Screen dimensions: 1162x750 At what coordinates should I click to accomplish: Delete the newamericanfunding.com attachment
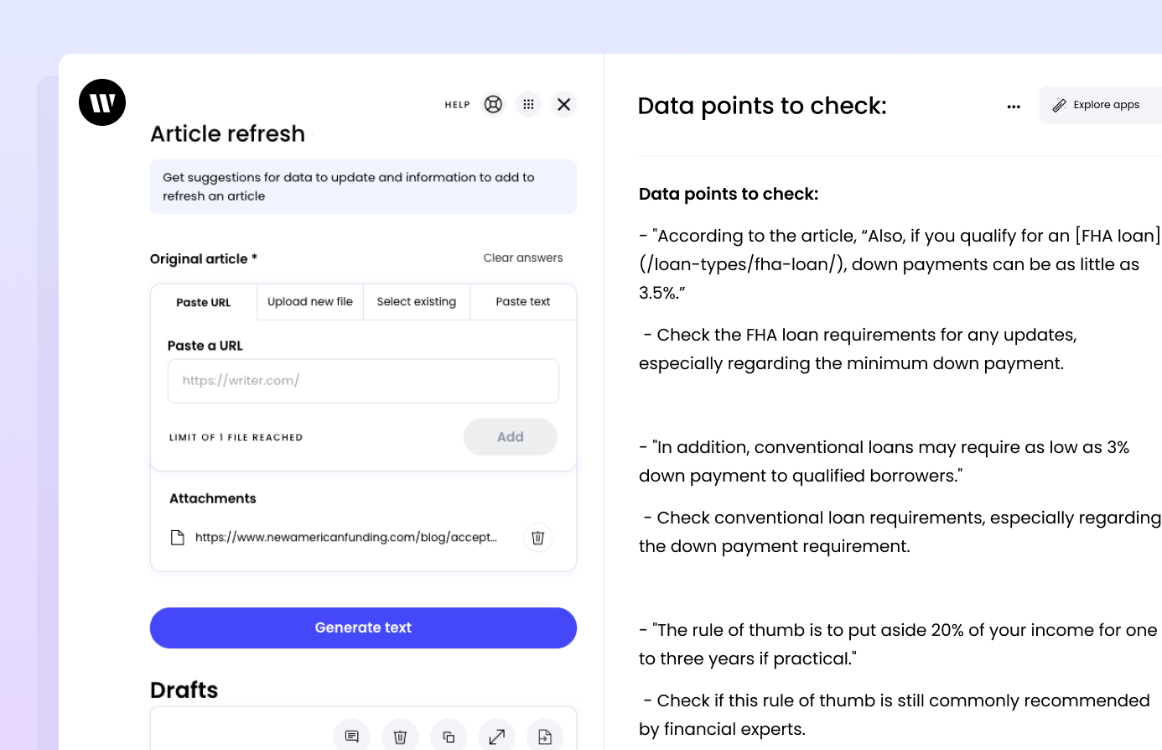tap(537, 537)
